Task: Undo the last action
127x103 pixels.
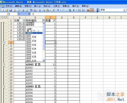Action: pyautogui.click(x=58, y=10)
